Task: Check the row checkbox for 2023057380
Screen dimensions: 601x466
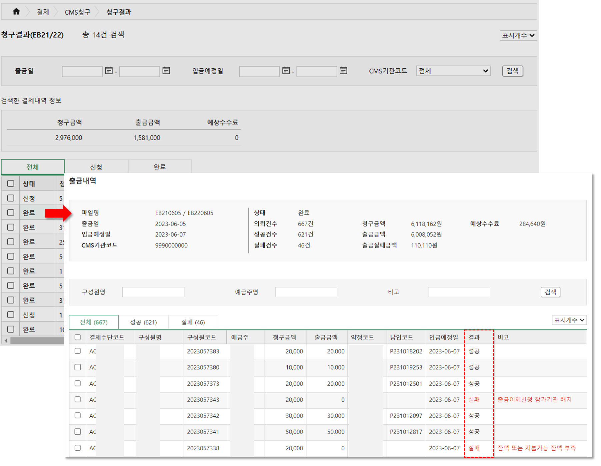Action: pos(78,367)
